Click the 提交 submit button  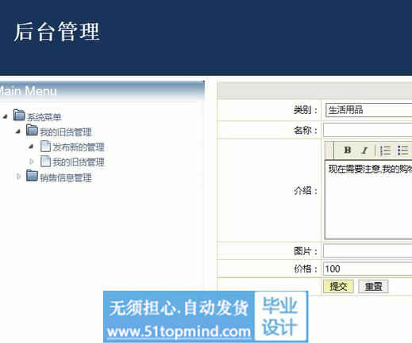338,286
